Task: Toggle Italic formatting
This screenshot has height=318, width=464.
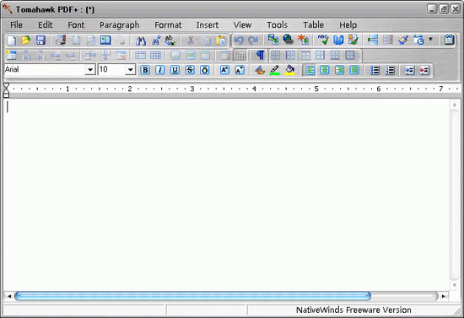Action: (159, 70)
